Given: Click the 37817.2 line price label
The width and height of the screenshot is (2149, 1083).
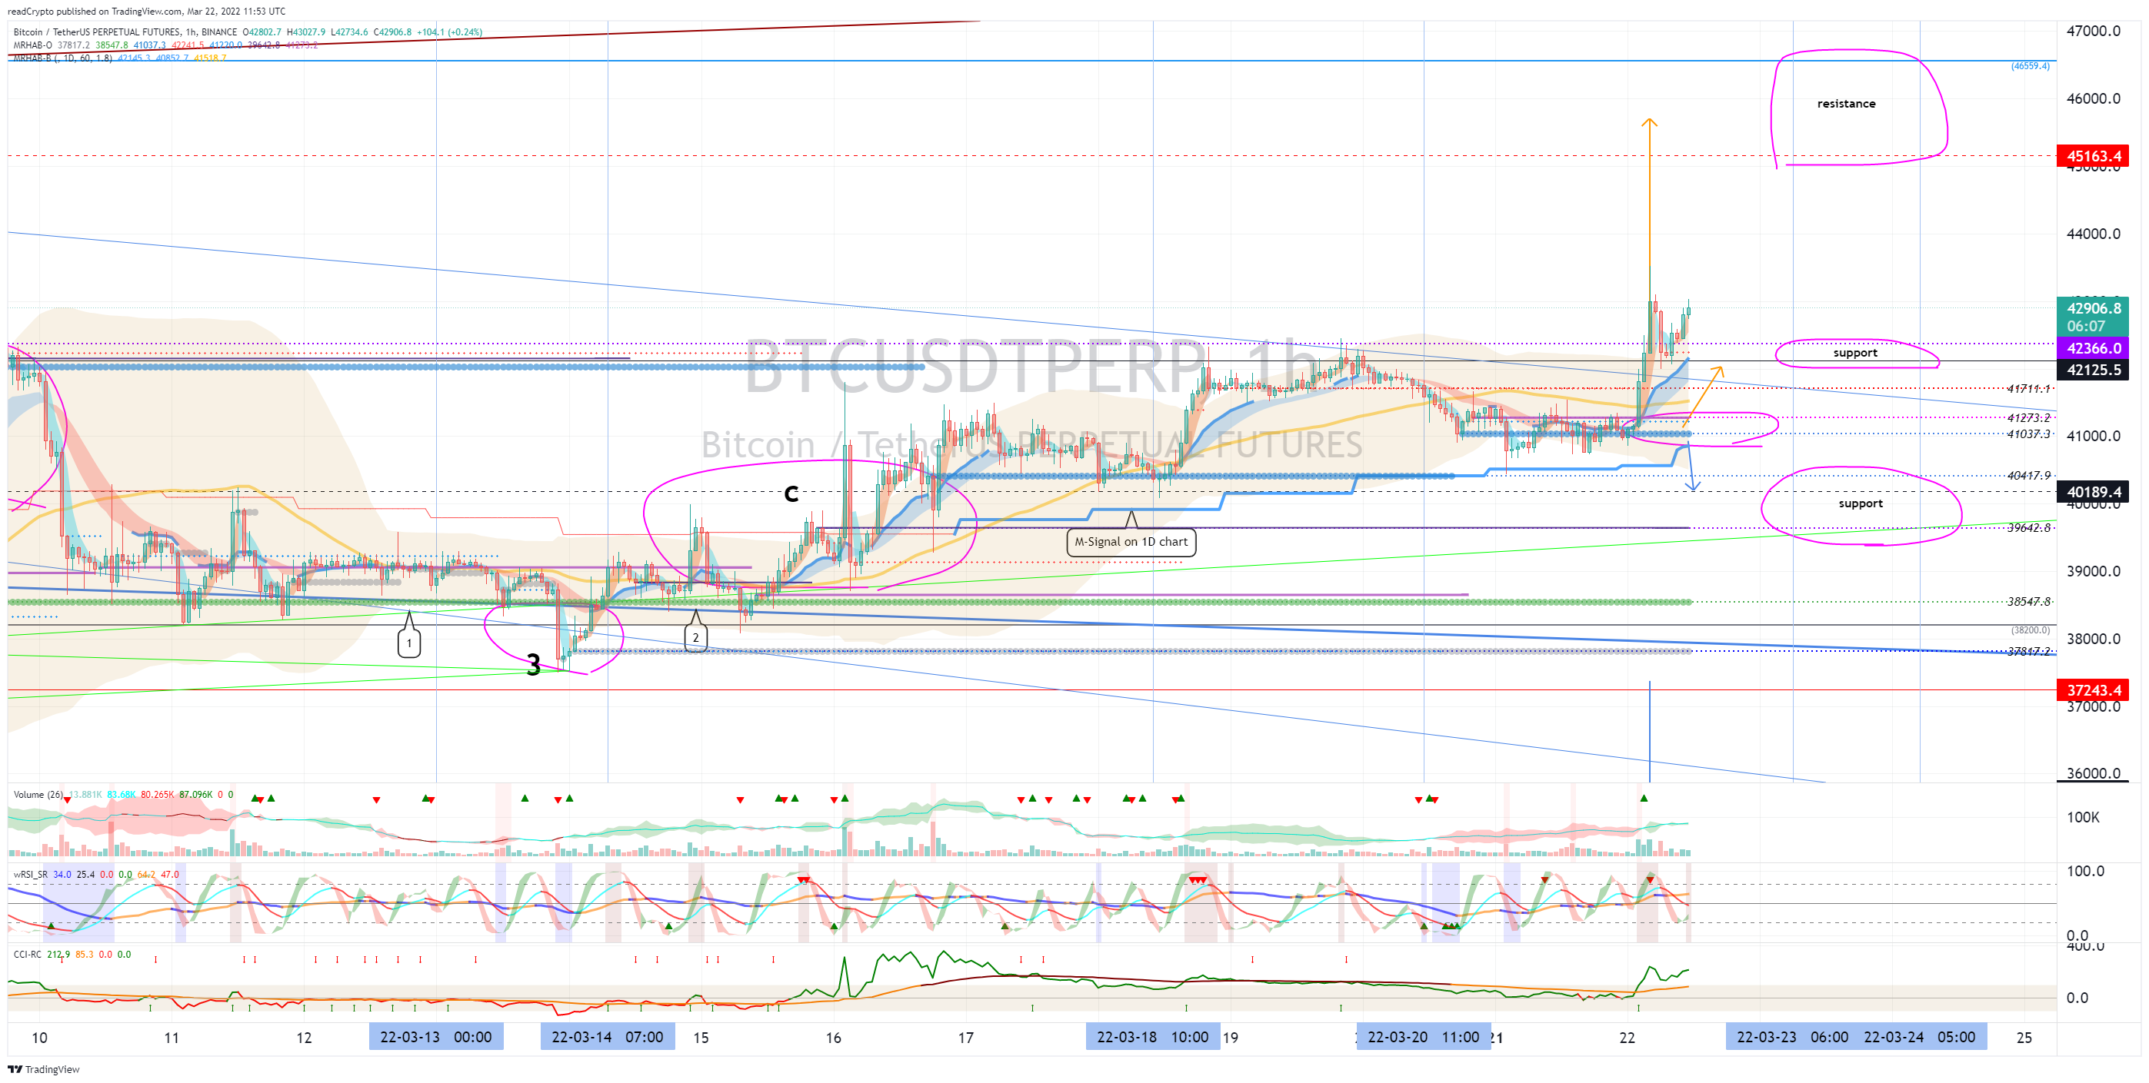Looking at the screenshot, I should pos(2028,651).
